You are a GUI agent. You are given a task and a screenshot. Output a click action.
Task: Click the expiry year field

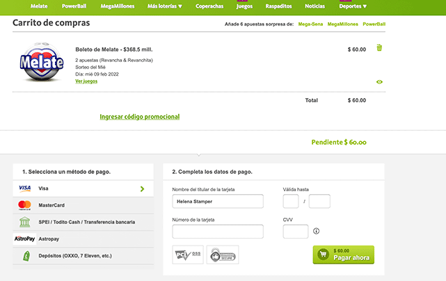(x=319, y=202)
